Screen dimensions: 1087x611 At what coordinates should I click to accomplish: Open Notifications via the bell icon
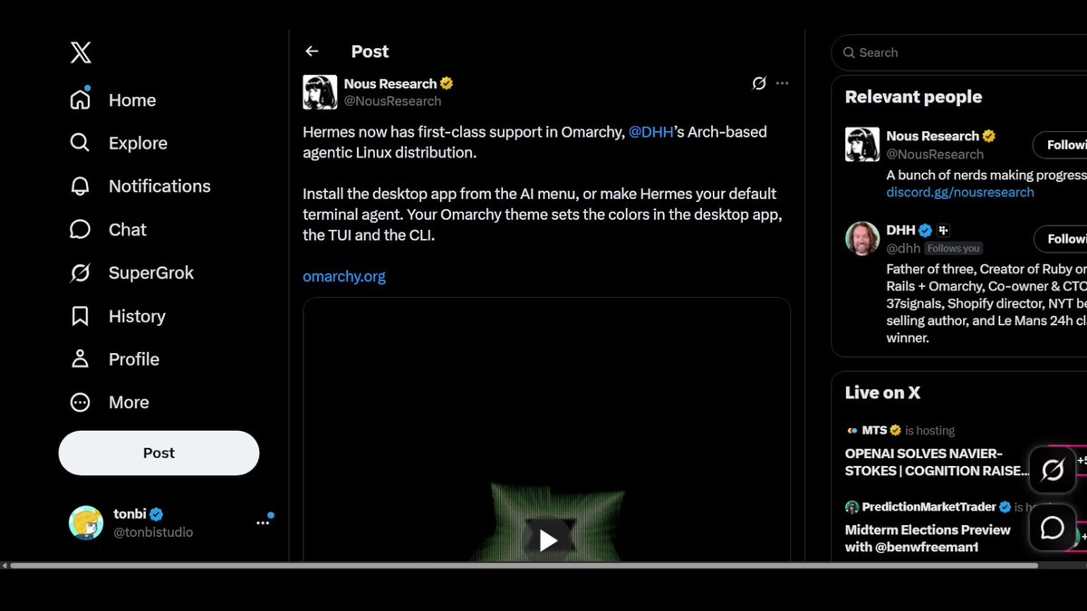pos(80,186)
